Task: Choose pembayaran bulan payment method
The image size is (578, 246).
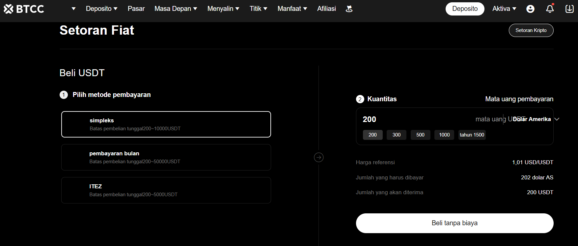Action: click(x=166, y=157)
